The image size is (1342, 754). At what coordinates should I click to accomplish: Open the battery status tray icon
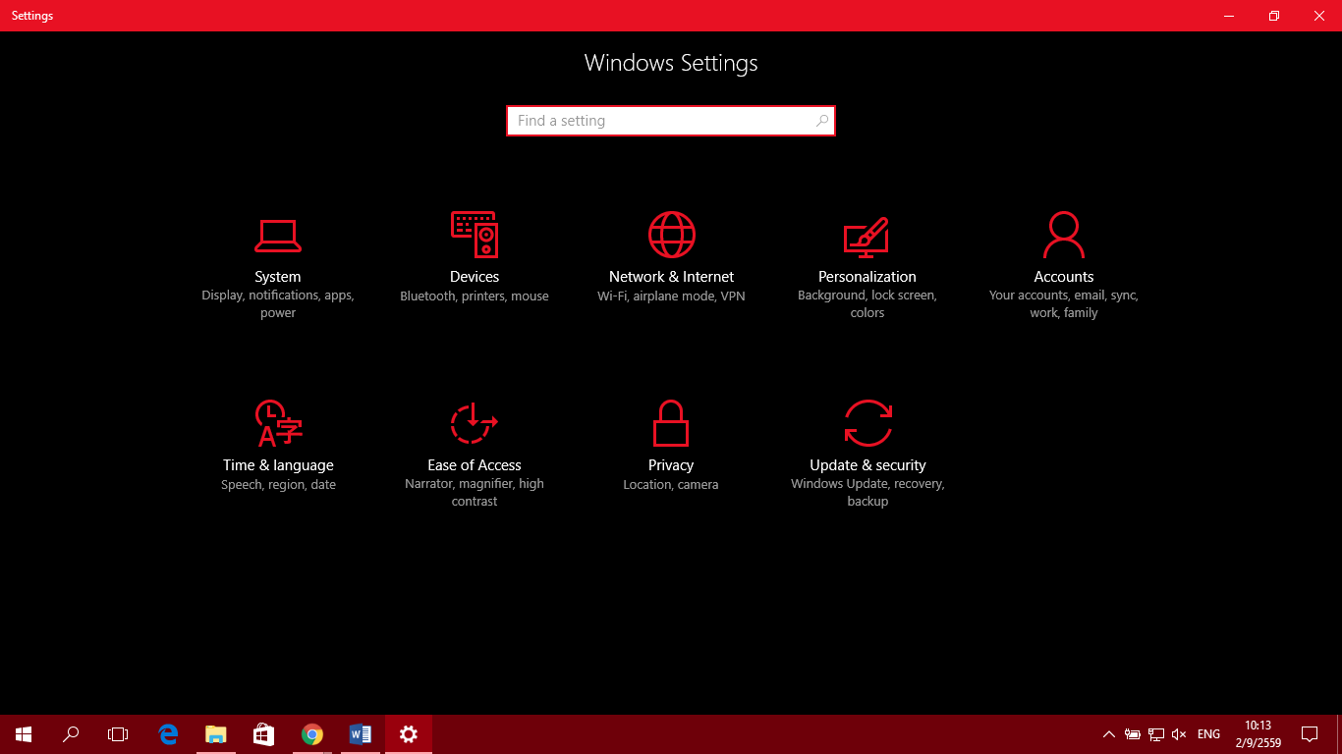click(x=1133, y=734)
